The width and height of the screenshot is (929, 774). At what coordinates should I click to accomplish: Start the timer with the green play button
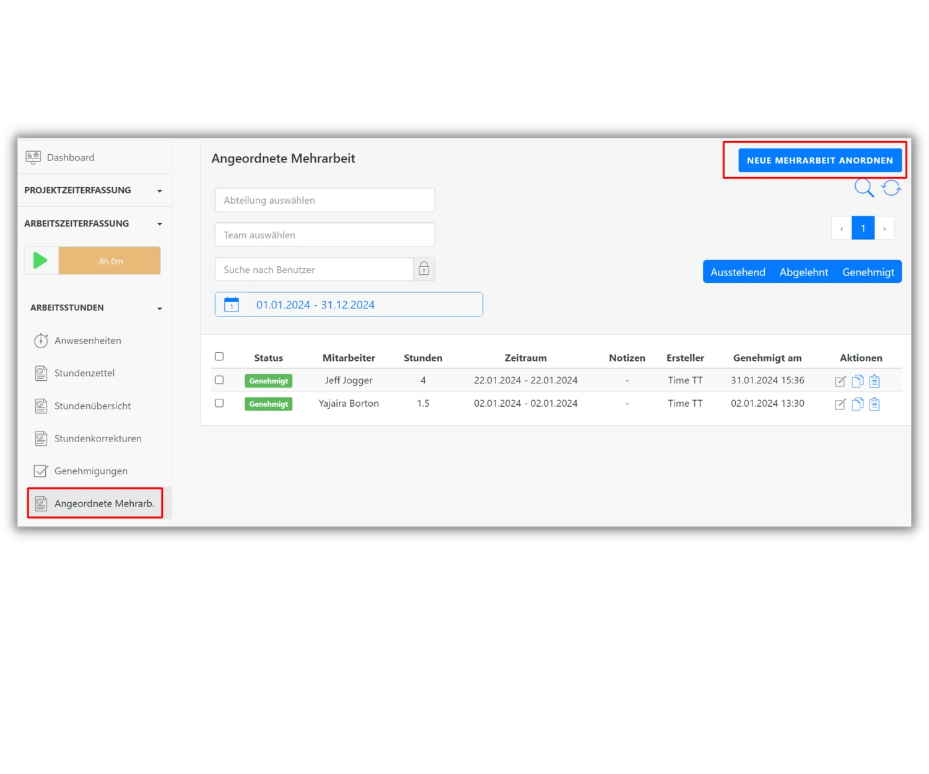click(x=40, y=260)
